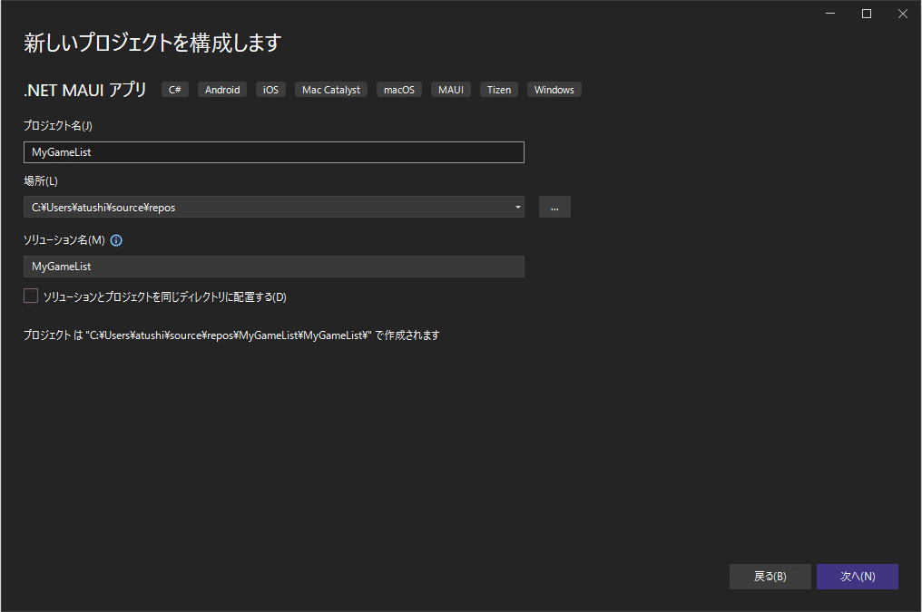Check 'place solution and project in same directory'
Viewport: 922px width, 612px height.
click(x=31, y=296)
